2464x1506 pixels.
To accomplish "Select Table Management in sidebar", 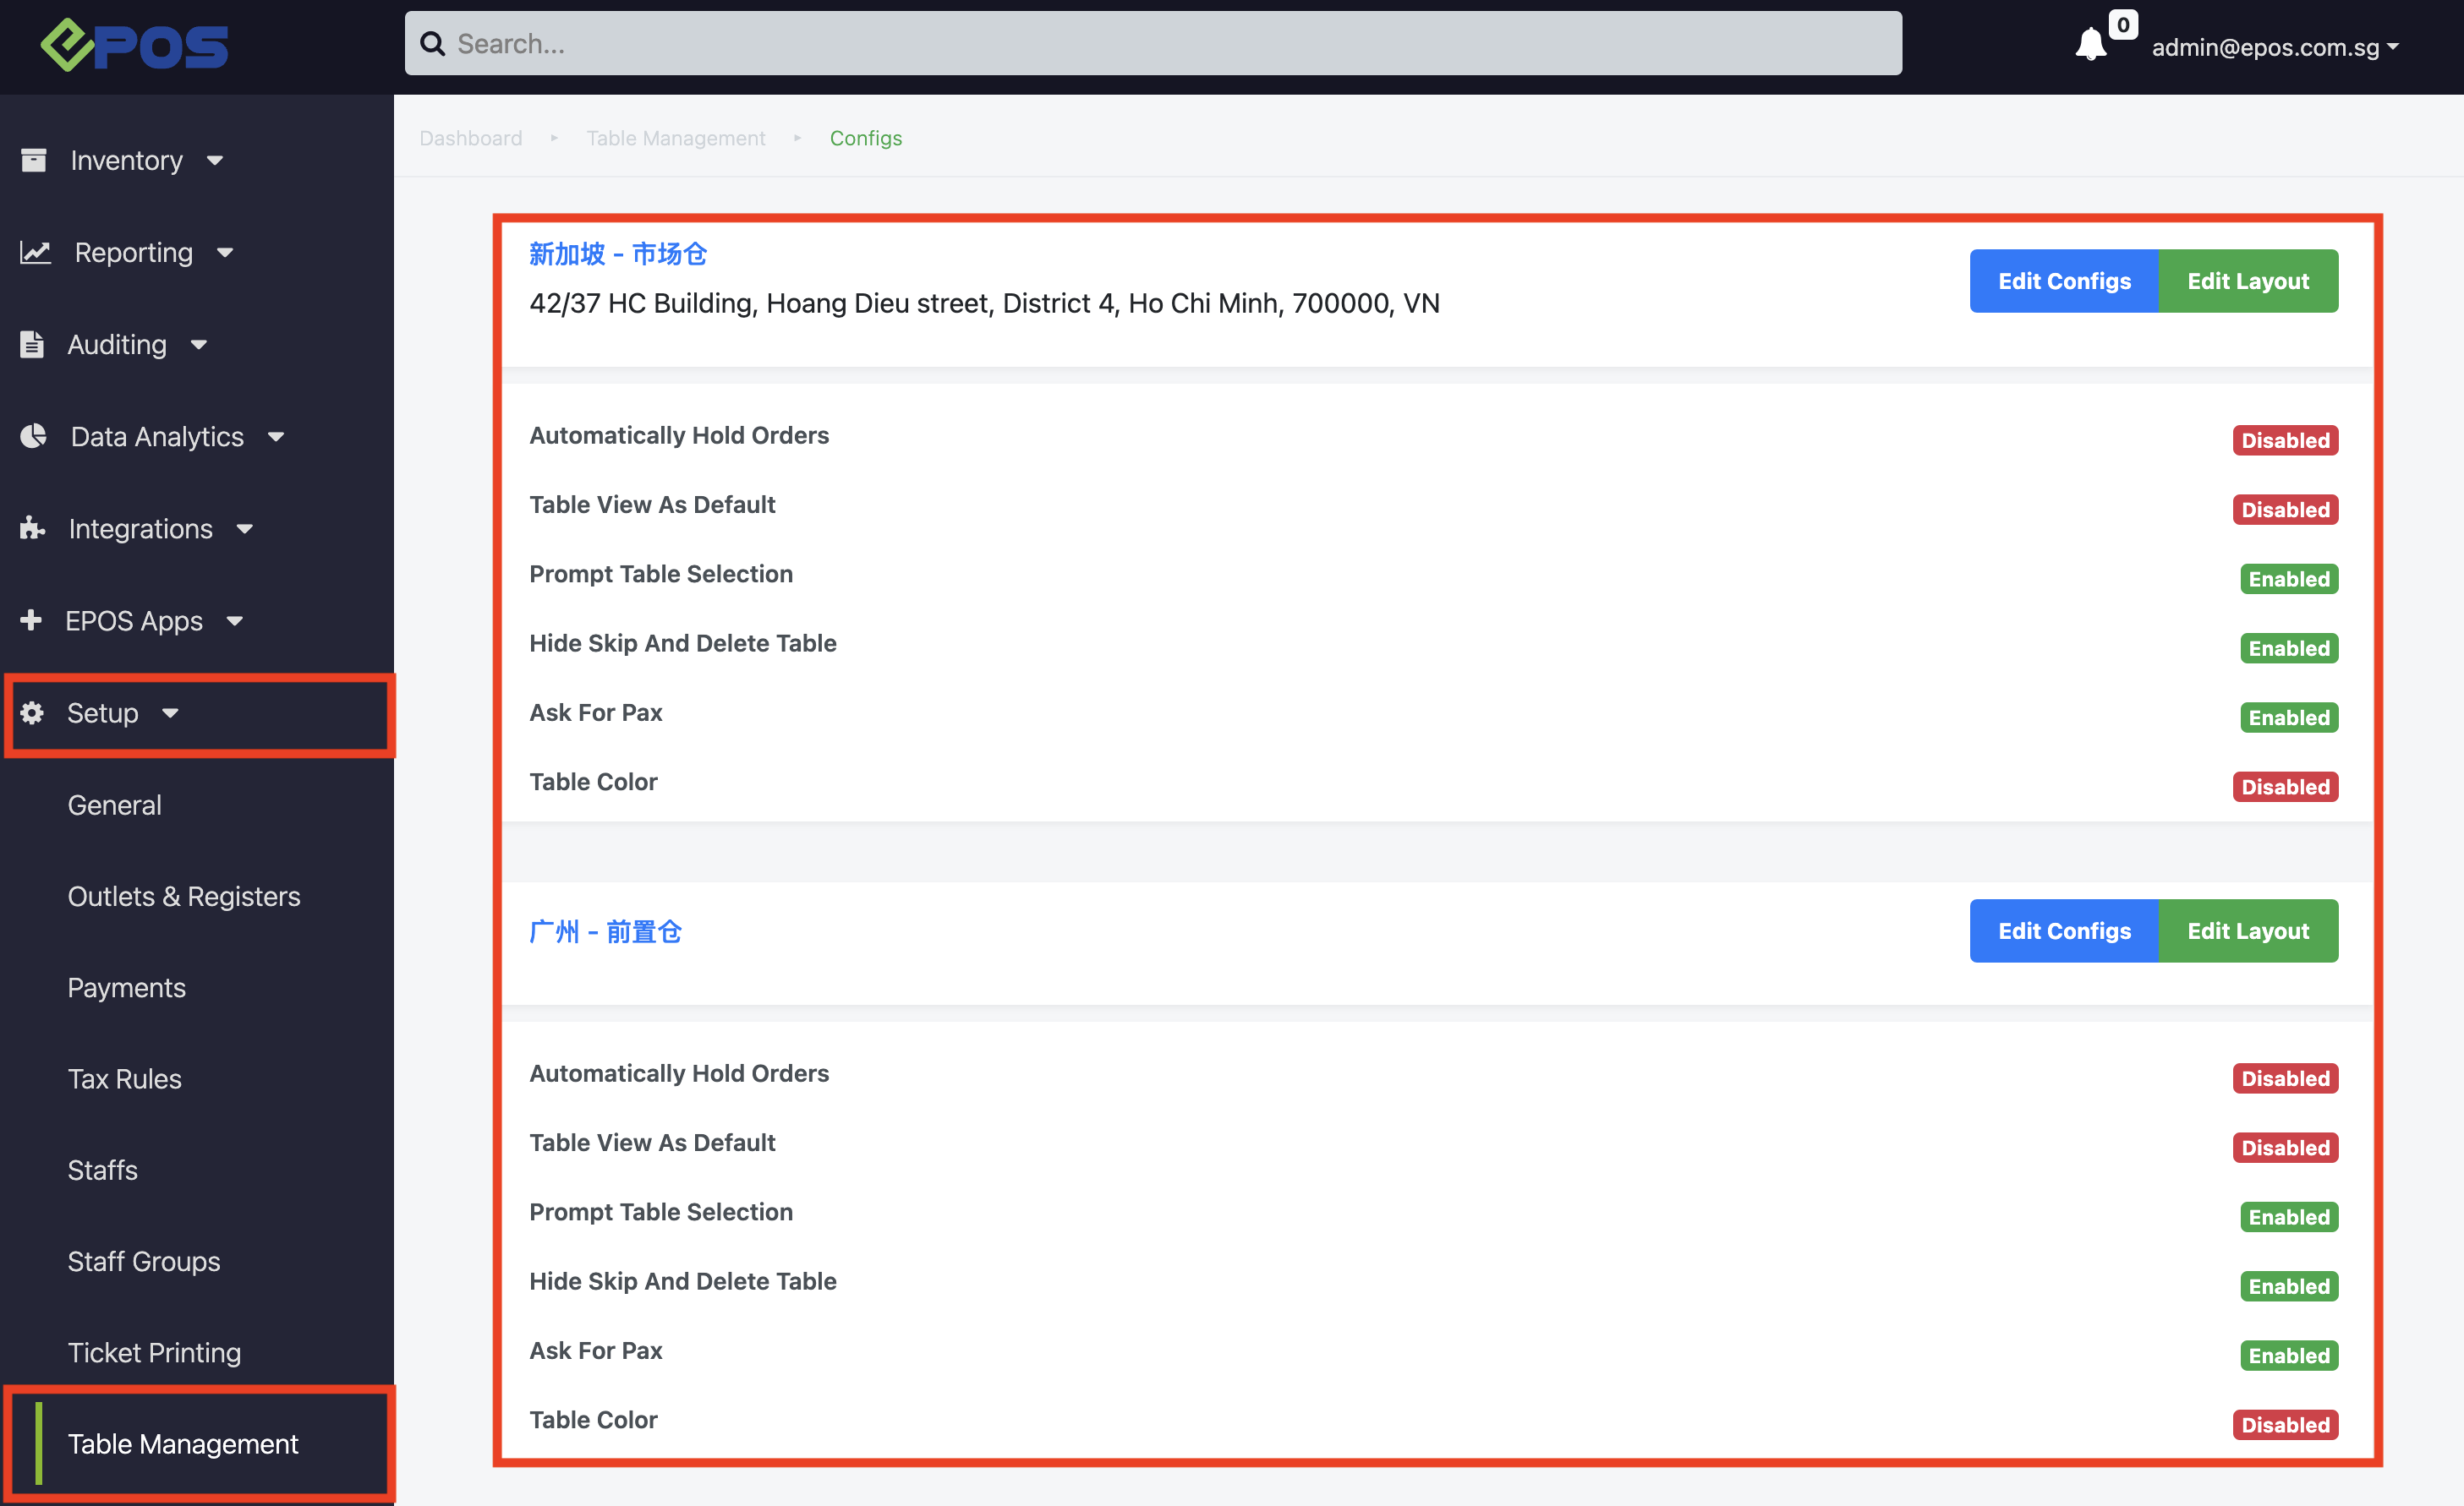I will (x=183, y=1443).
